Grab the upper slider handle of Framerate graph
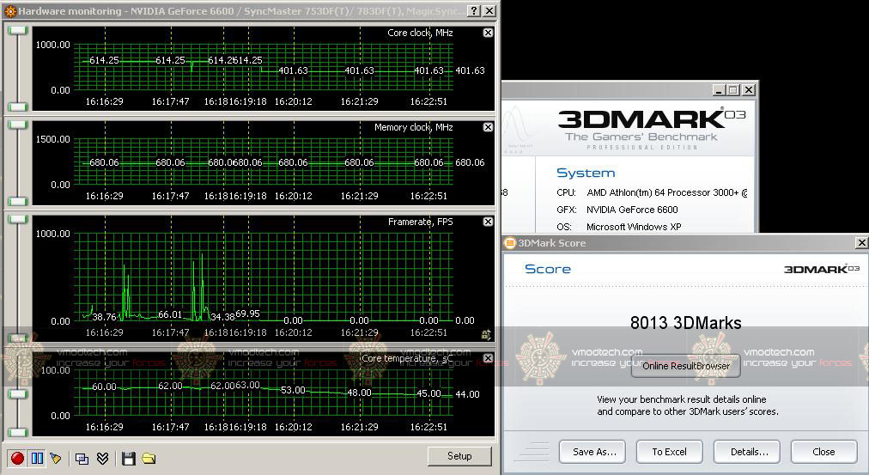 18,220
